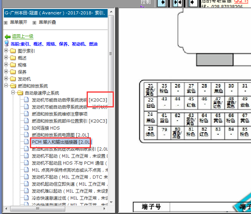The image size is (251, 214).
Task: Select the 概述 folder icon
Action: click(x=13, y=58)
